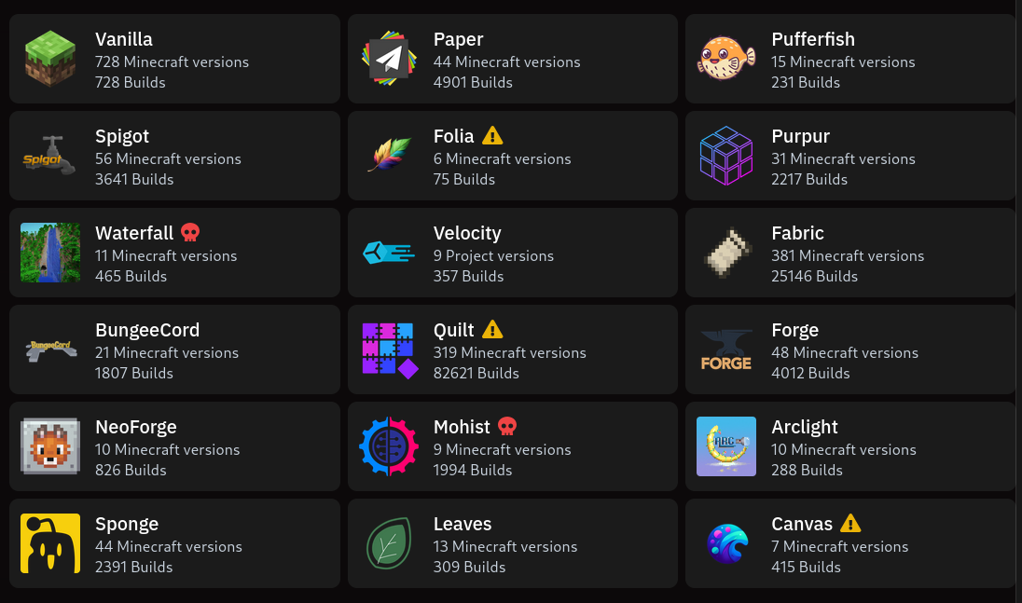The width and height of the screenshot is (1022, 603).
Task: Click the Velocity blue arrow icon
Action: coord(389,253)
